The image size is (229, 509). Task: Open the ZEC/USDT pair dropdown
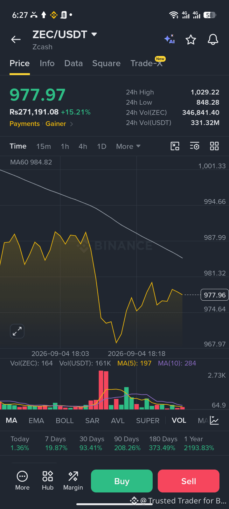94,34
